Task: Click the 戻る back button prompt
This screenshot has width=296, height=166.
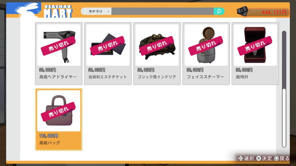Action: [282, 159]
